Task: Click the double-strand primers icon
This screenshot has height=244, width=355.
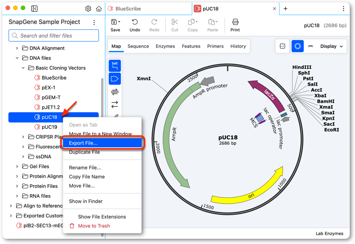Action: click(x=115, y=92)
